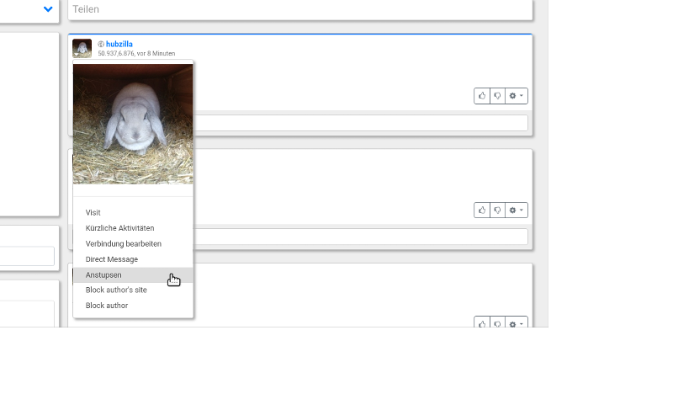673x410 pixels.
Task: Open gear dropdown on second post
Action: (516, 210)
